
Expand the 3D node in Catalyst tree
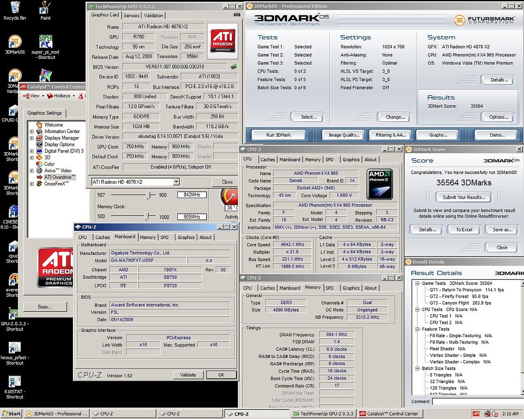click(x=32, y=158)
